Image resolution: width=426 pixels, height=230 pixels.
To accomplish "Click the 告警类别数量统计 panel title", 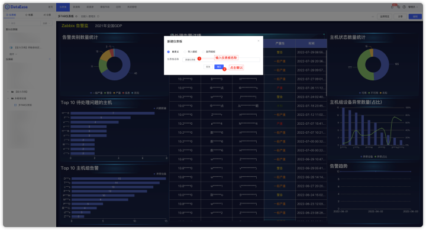I will (80, 37).
